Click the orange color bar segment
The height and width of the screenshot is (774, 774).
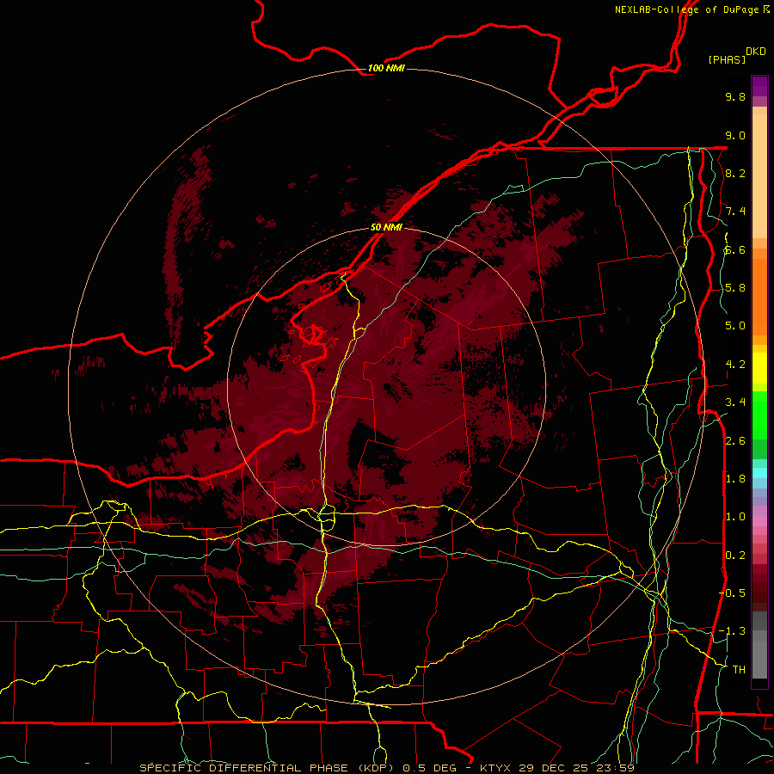point(759,296)
